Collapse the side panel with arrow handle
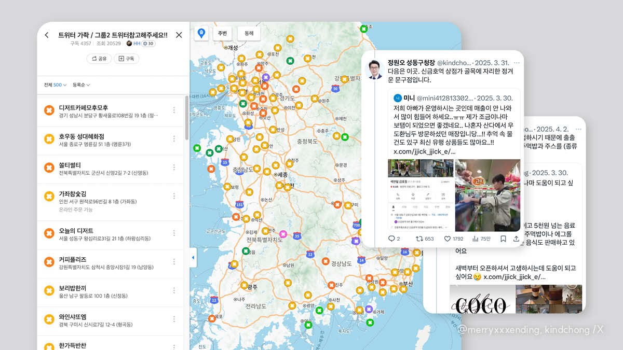Viewport: 623px width, 350px height. 193,257
